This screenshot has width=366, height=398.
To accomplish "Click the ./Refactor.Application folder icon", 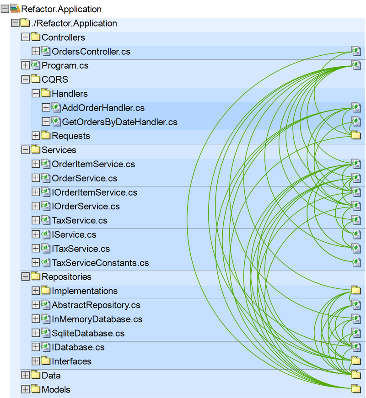I will (x=25, y=22).
